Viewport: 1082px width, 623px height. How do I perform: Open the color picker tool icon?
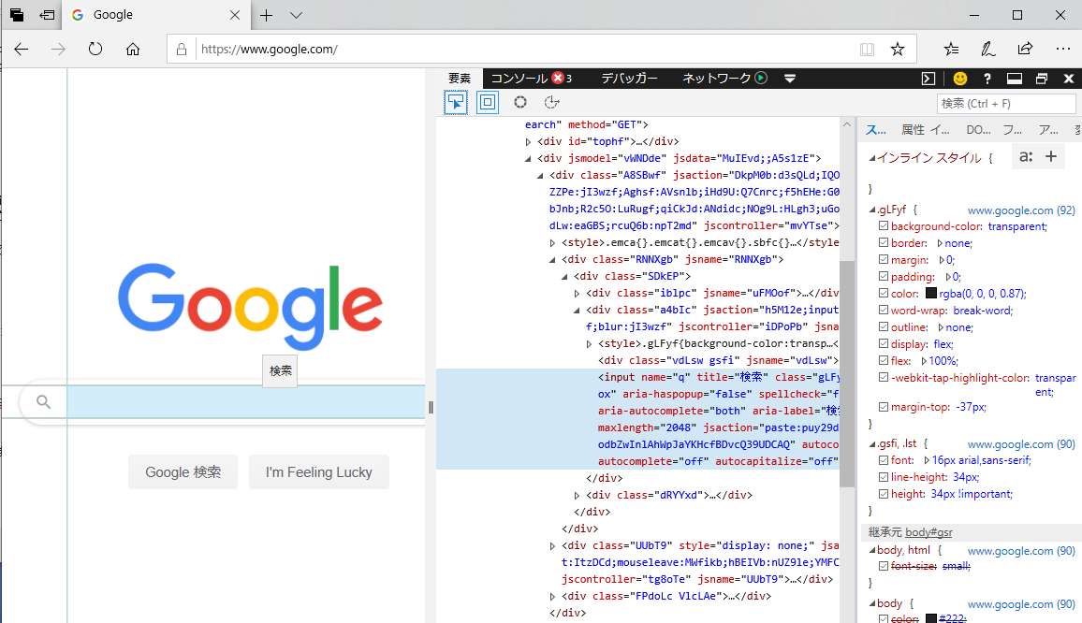520,102
